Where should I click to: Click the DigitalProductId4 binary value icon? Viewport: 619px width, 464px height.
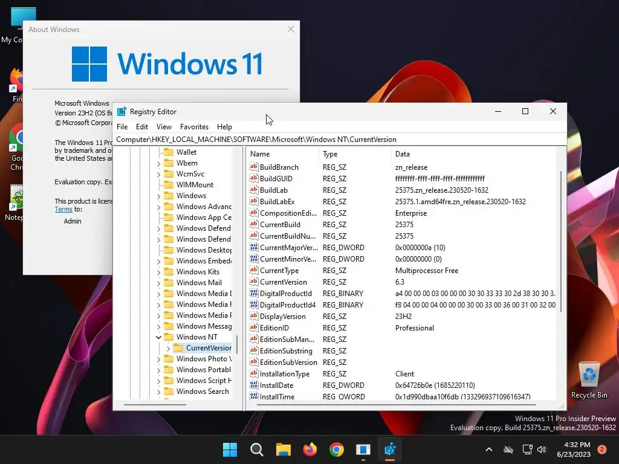(253, 304)
